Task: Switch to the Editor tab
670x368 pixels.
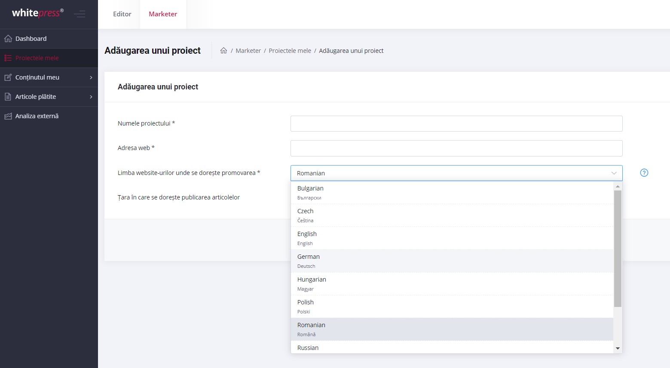Action: coord(122,14)
